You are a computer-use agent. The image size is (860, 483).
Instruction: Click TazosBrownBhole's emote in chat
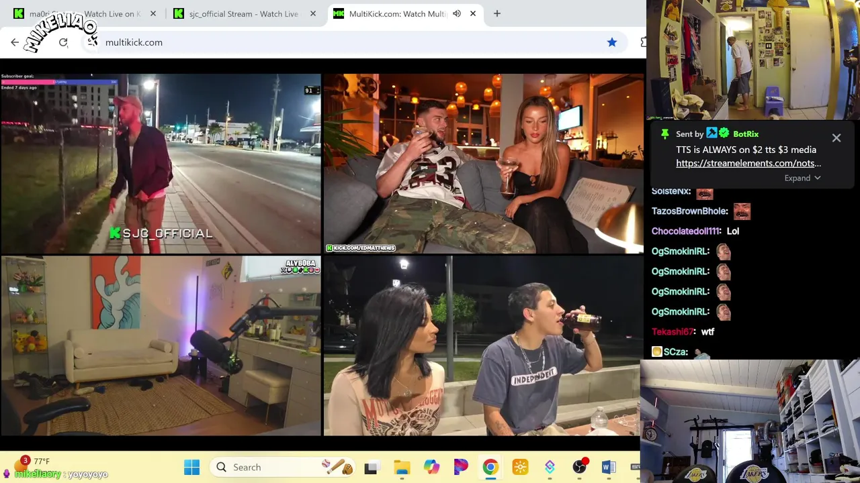[742, 211]
